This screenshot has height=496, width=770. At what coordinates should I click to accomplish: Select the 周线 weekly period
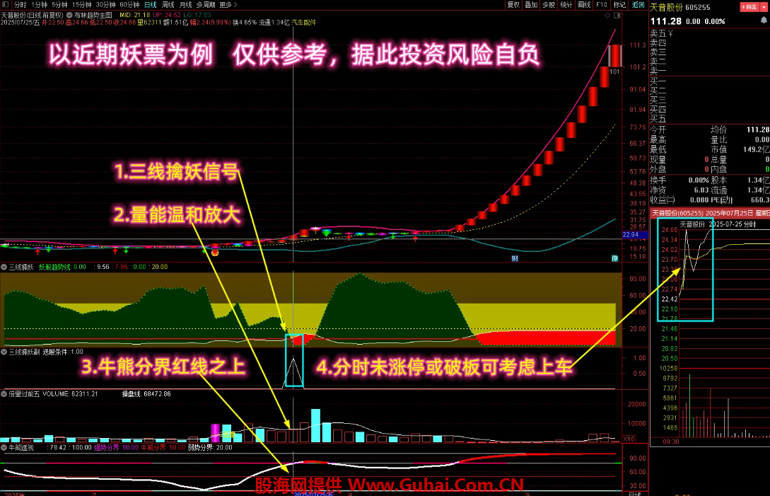(168, 4)
